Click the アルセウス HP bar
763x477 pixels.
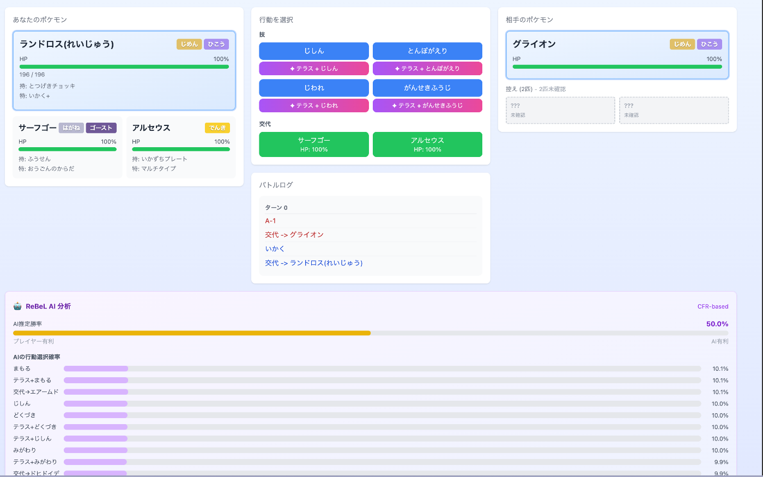(x=181, y=149)
